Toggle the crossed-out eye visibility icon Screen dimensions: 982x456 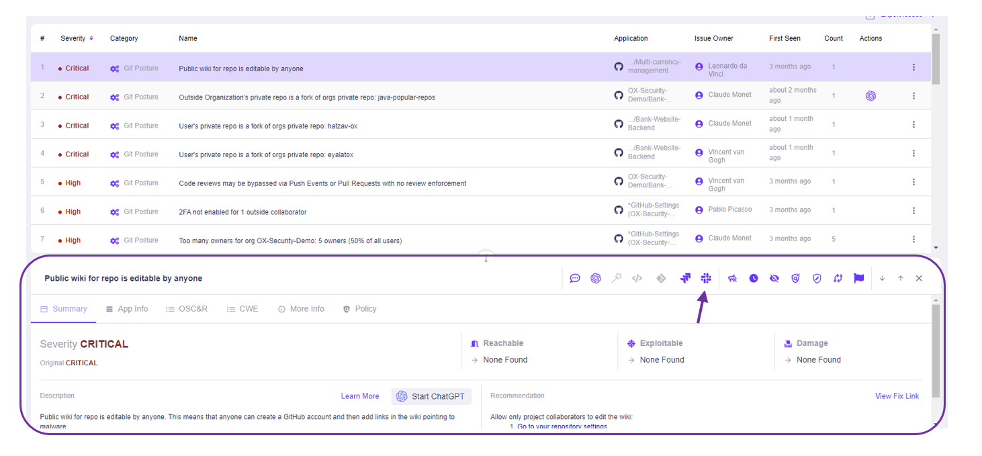774,278
